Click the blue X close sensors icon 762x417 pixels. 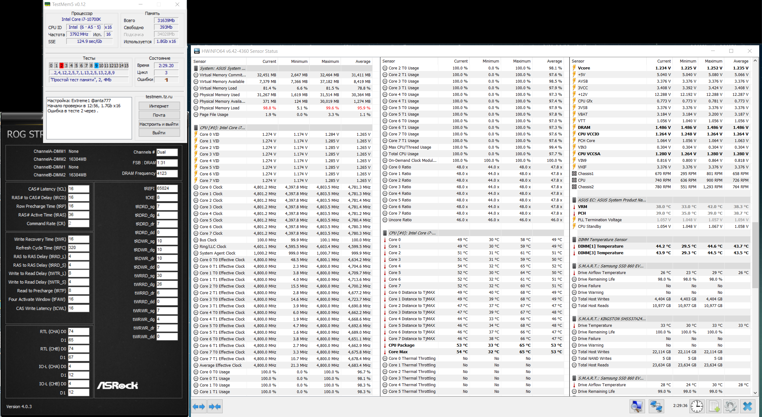748,406
